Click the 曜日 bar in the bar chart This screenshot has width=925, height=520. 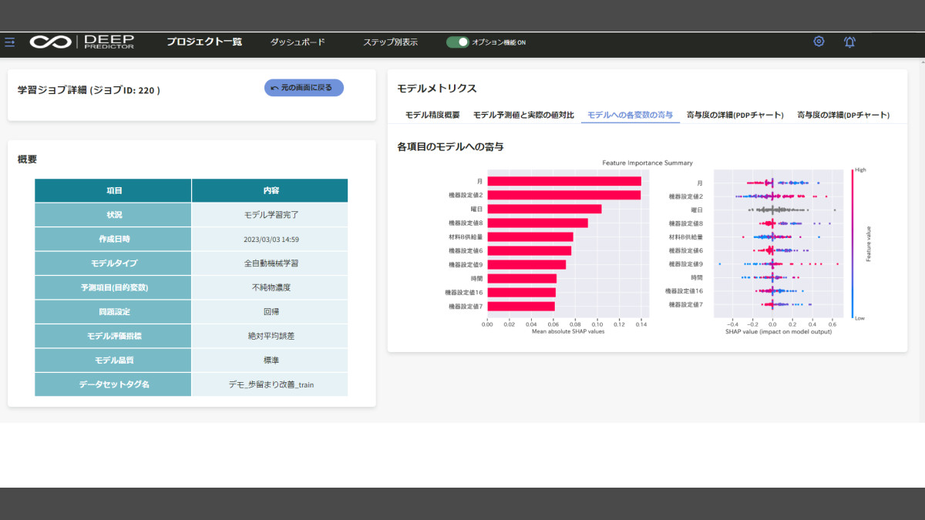click(x=543, y=209)
